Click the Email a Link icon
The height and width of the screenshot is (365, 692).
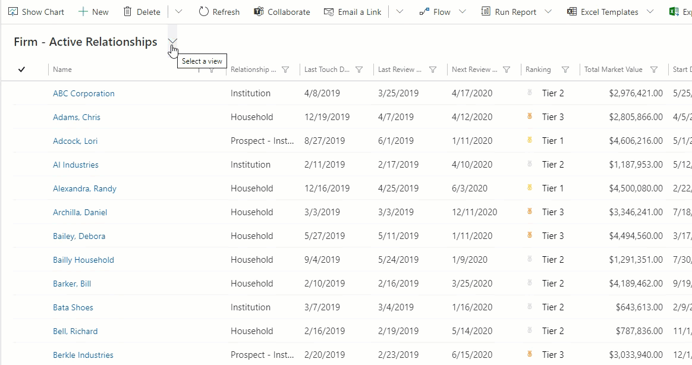[329, 12]
